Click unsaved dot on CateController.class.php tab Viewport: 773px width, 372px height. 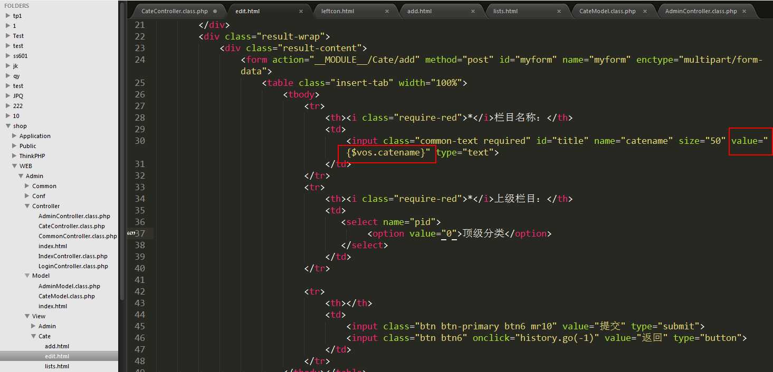click(215, 11)
